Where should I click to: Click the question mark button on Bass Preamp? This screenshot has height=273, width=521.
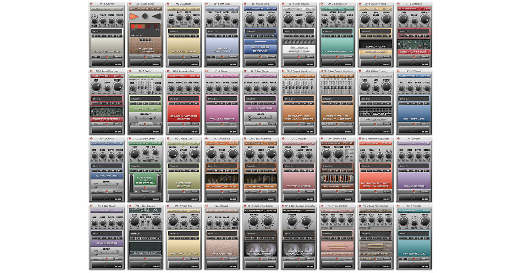click(x=132, y=238)
